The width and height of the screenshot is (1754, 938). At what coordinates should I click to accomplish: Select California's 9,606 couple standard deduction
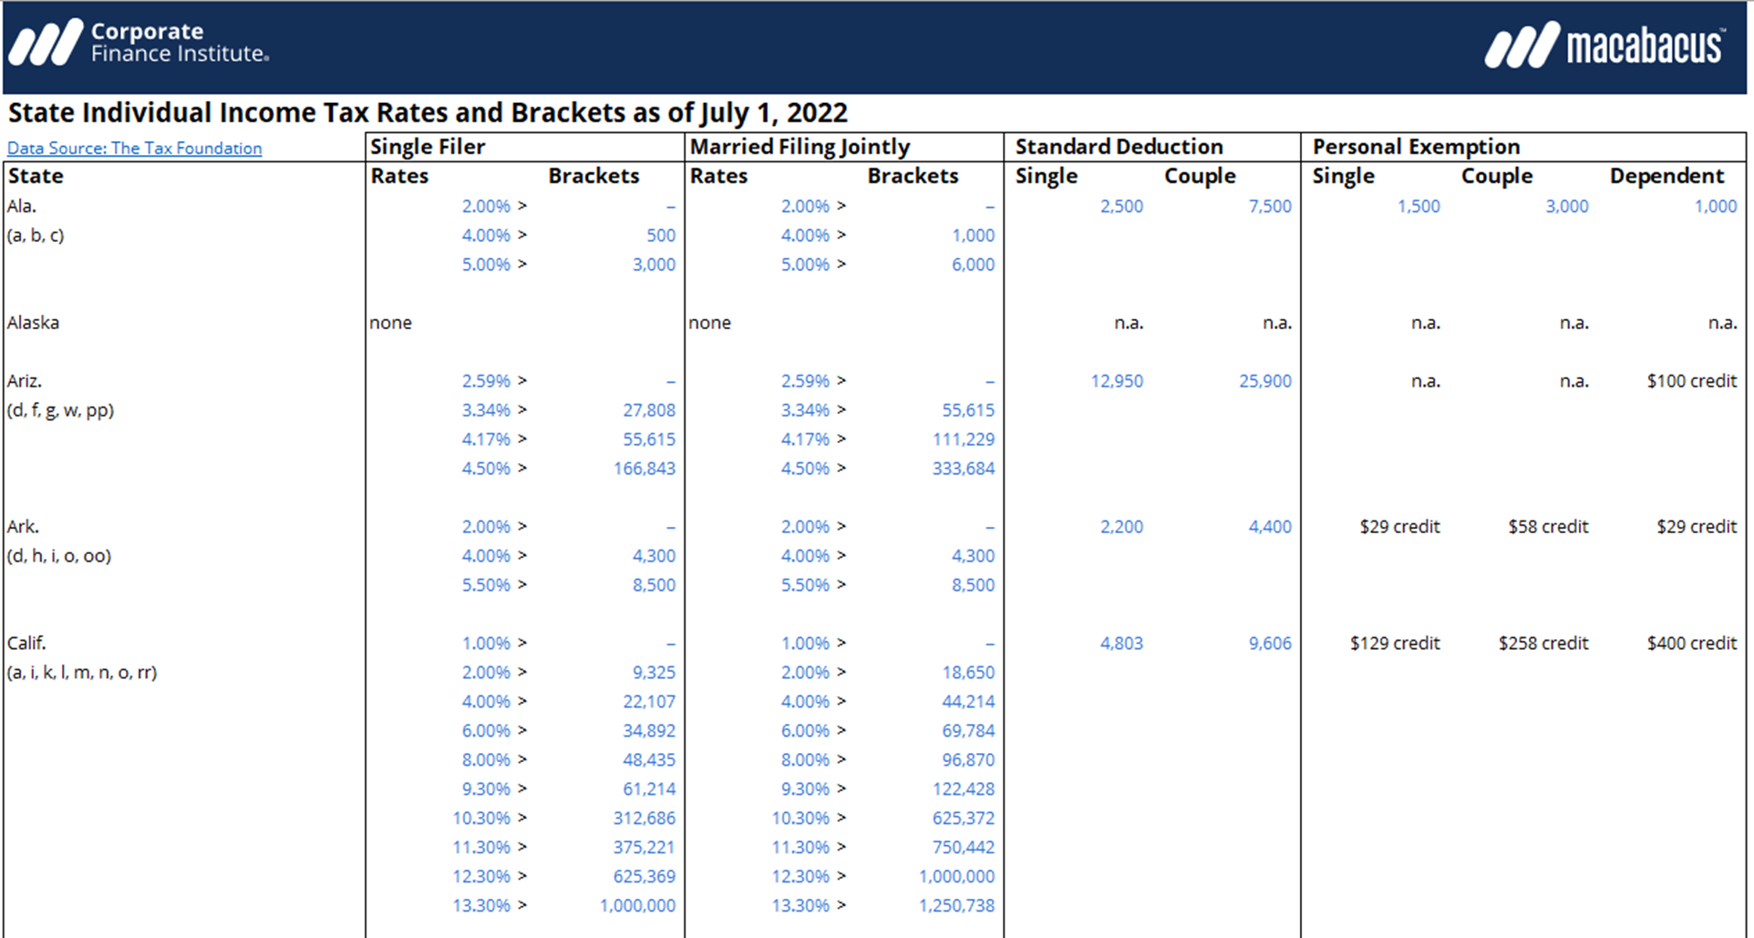point(1269,644)
